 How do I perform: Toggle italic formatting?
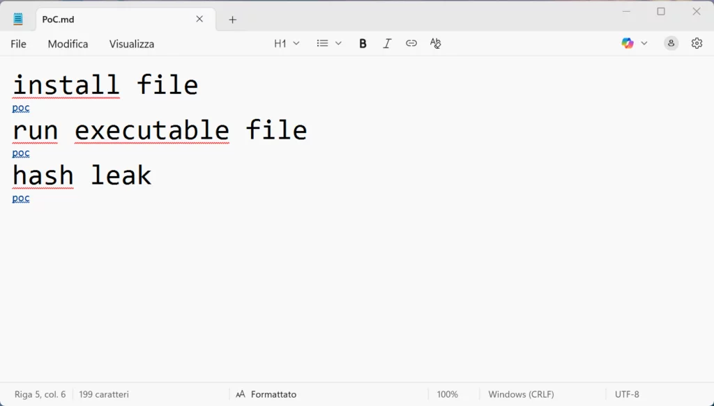(387, 43)
